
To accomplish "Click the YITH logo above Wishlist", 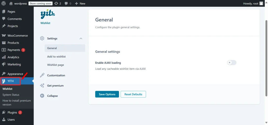I will point(48,14).
